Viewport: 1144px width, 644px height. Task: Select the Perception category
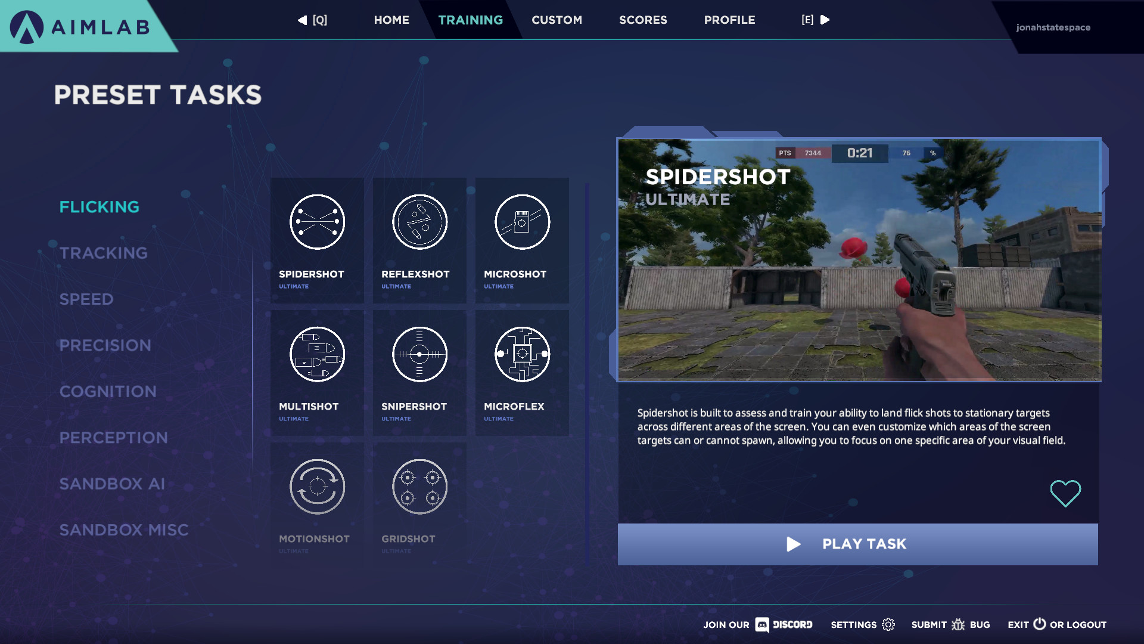pyautogui.click(x=114, y=438)
